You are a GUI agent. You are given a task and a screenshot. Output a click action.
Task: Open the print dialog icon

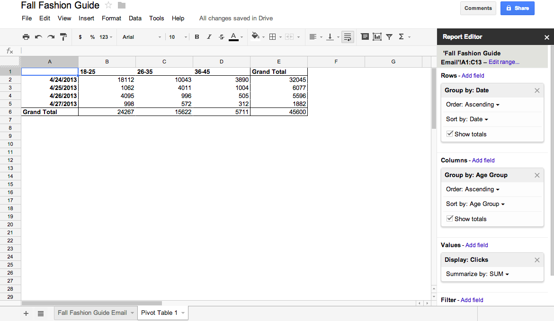26,36
